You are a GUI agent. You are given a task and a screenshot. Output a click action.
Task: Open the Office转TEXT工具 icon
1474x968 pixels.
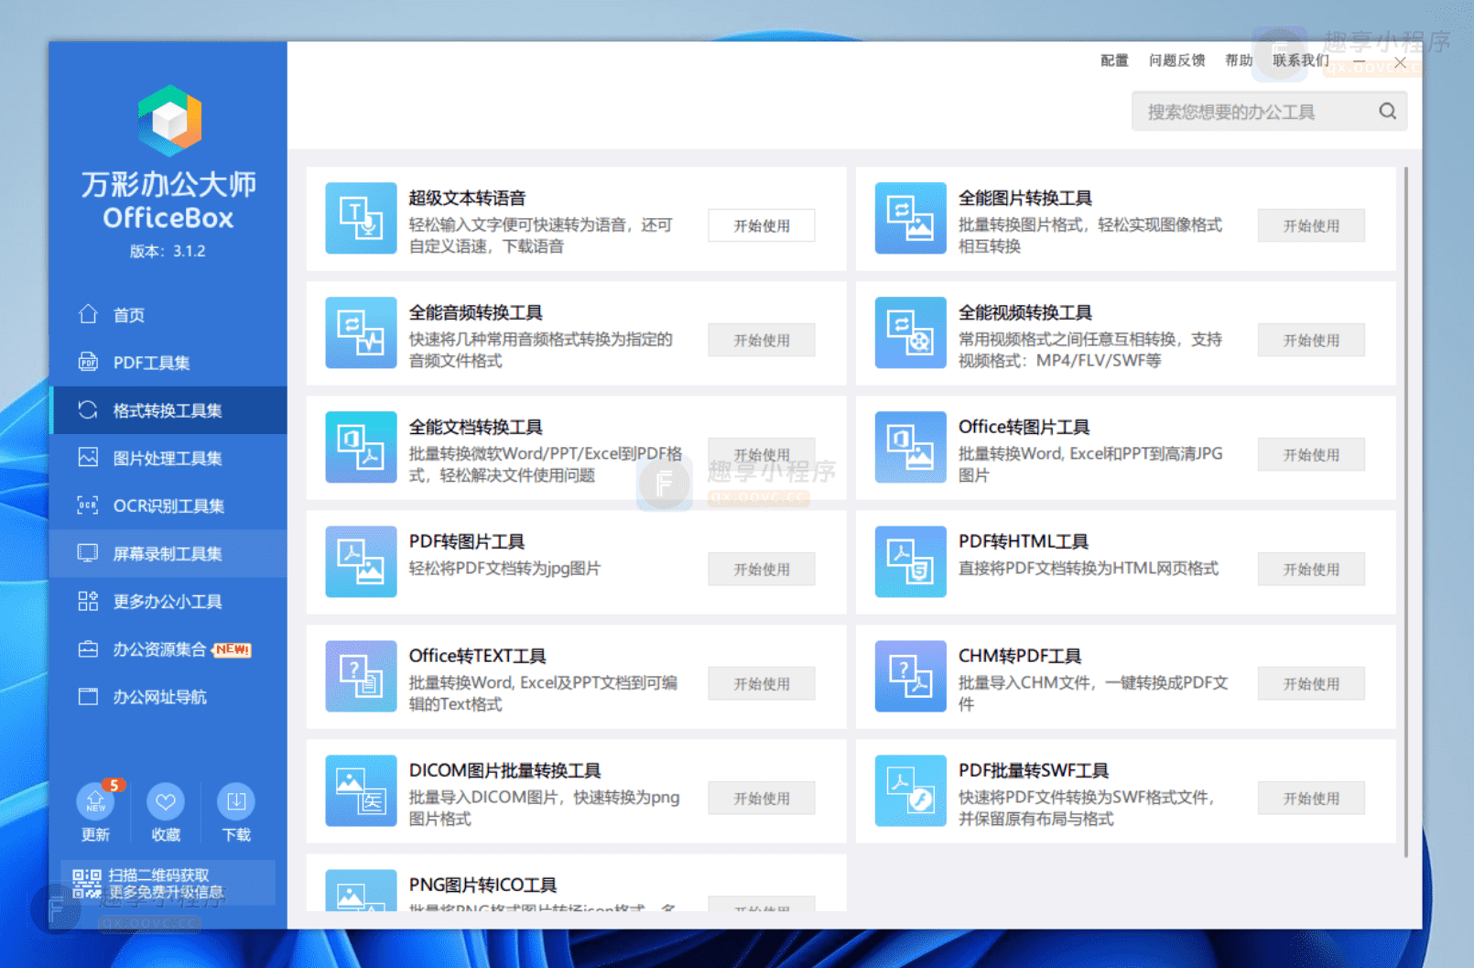tap(361, 676)
